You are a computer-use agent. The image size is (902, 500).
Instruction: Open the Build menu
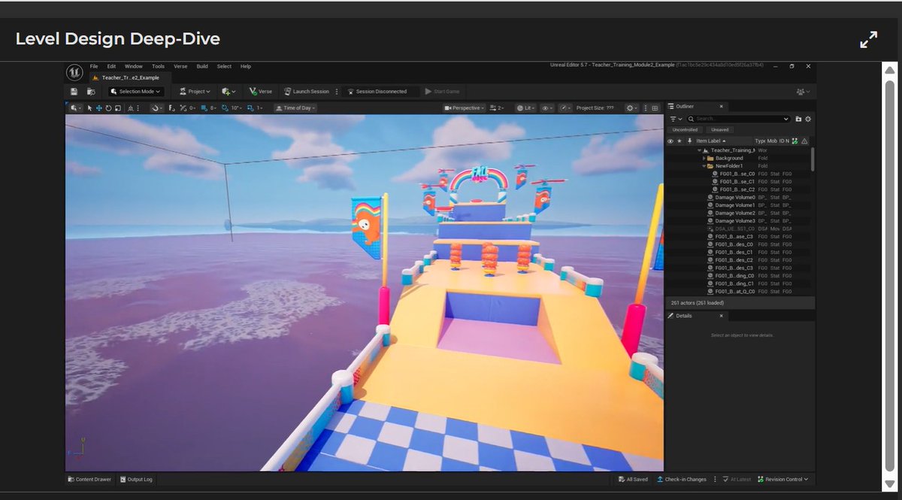click(x=202, y=66)
